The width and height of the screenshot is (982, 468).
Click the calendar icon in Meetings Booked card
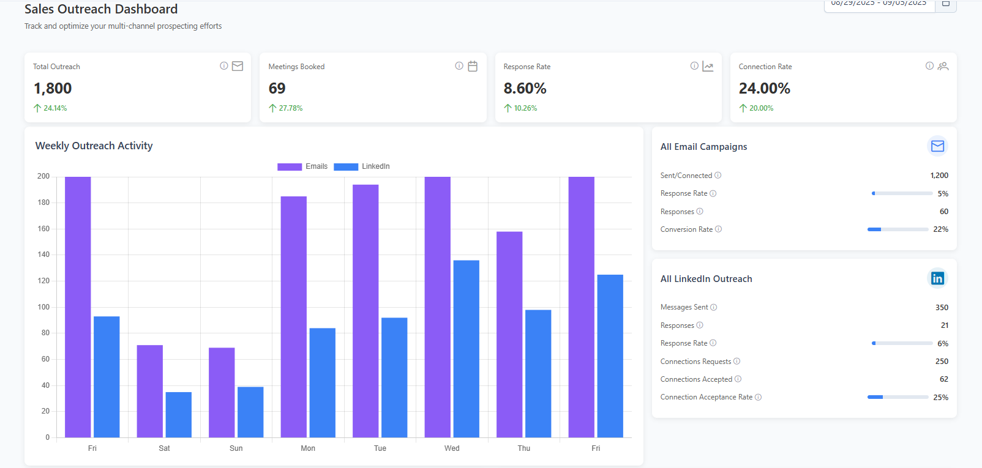click(473, 66)
